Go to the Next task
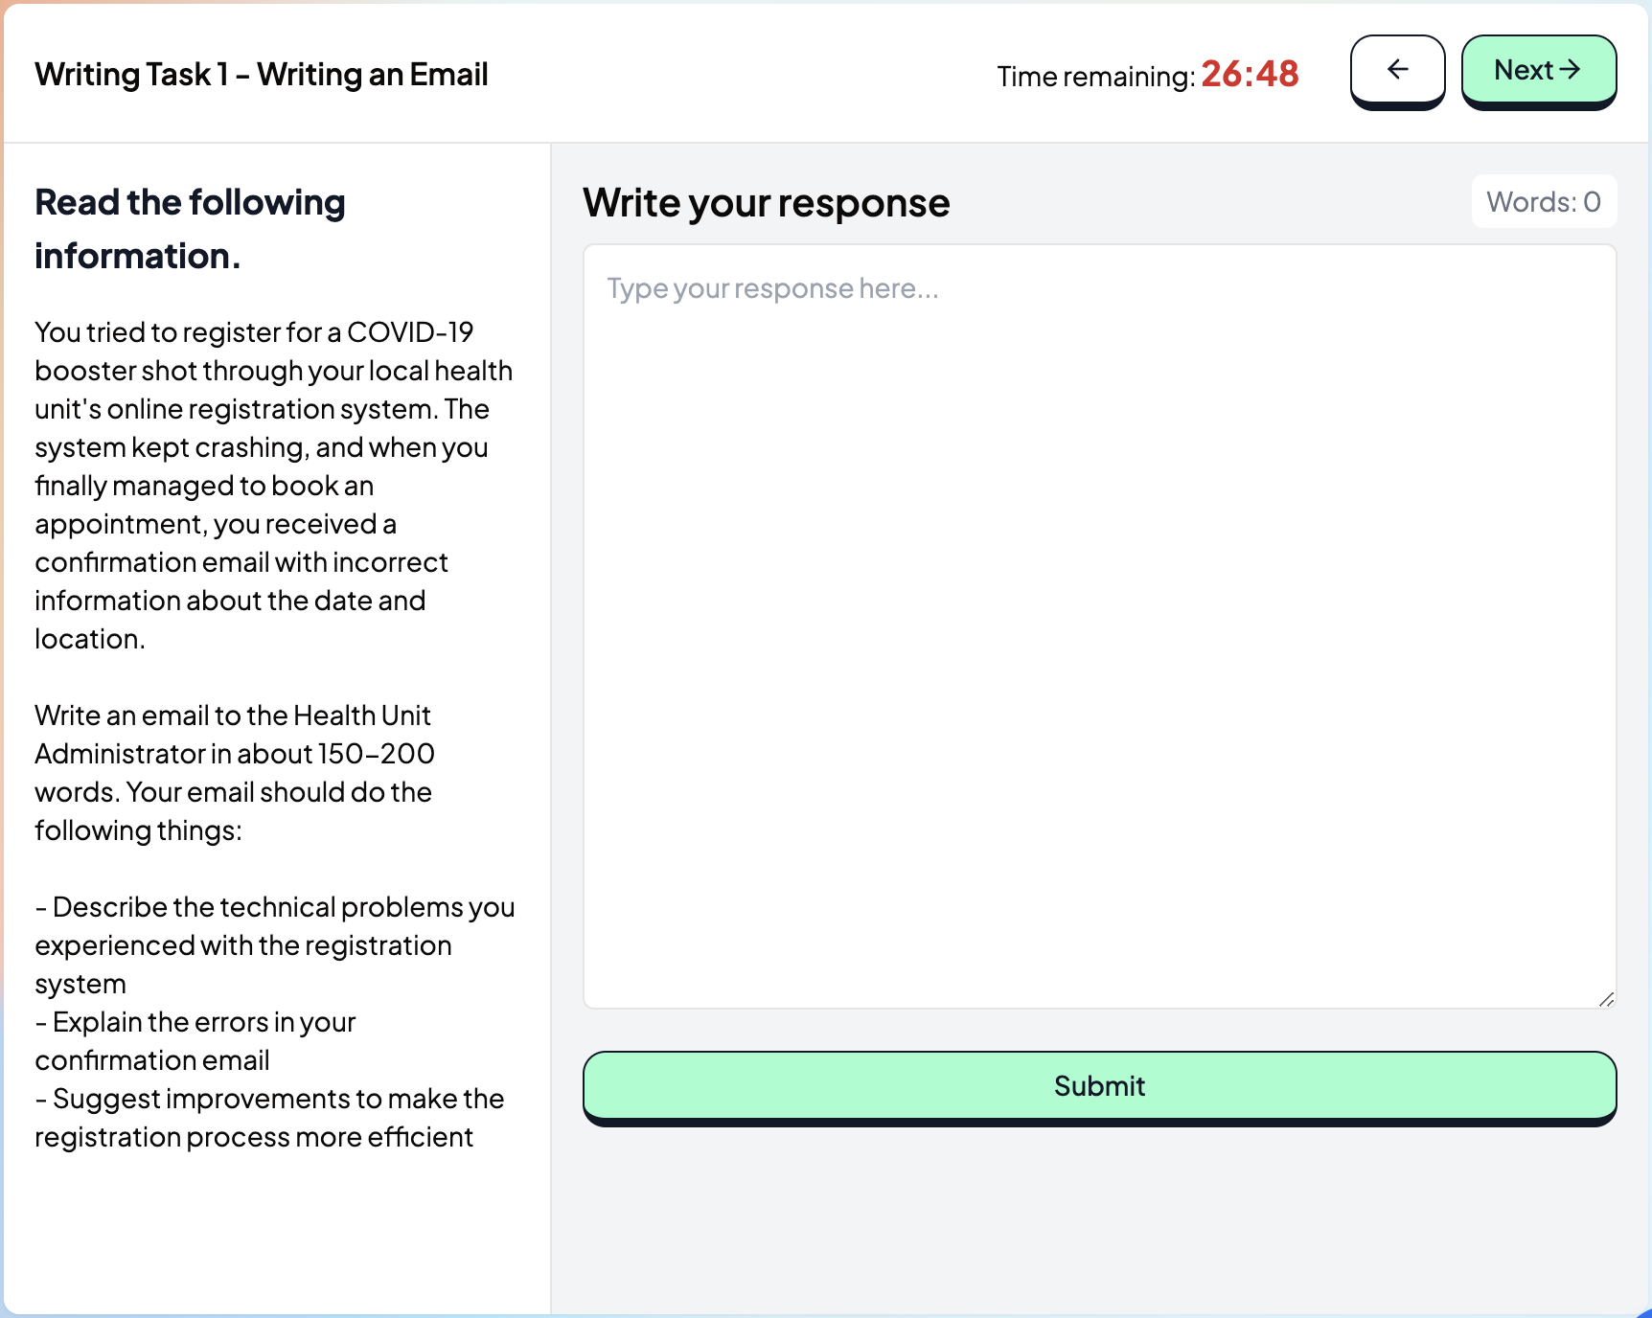 (x=1538, y=70)
